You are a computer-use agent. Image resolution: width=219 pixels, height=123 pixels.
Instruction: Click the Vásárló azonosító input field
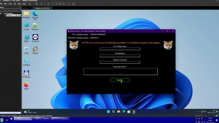click(x=120, y=62)
